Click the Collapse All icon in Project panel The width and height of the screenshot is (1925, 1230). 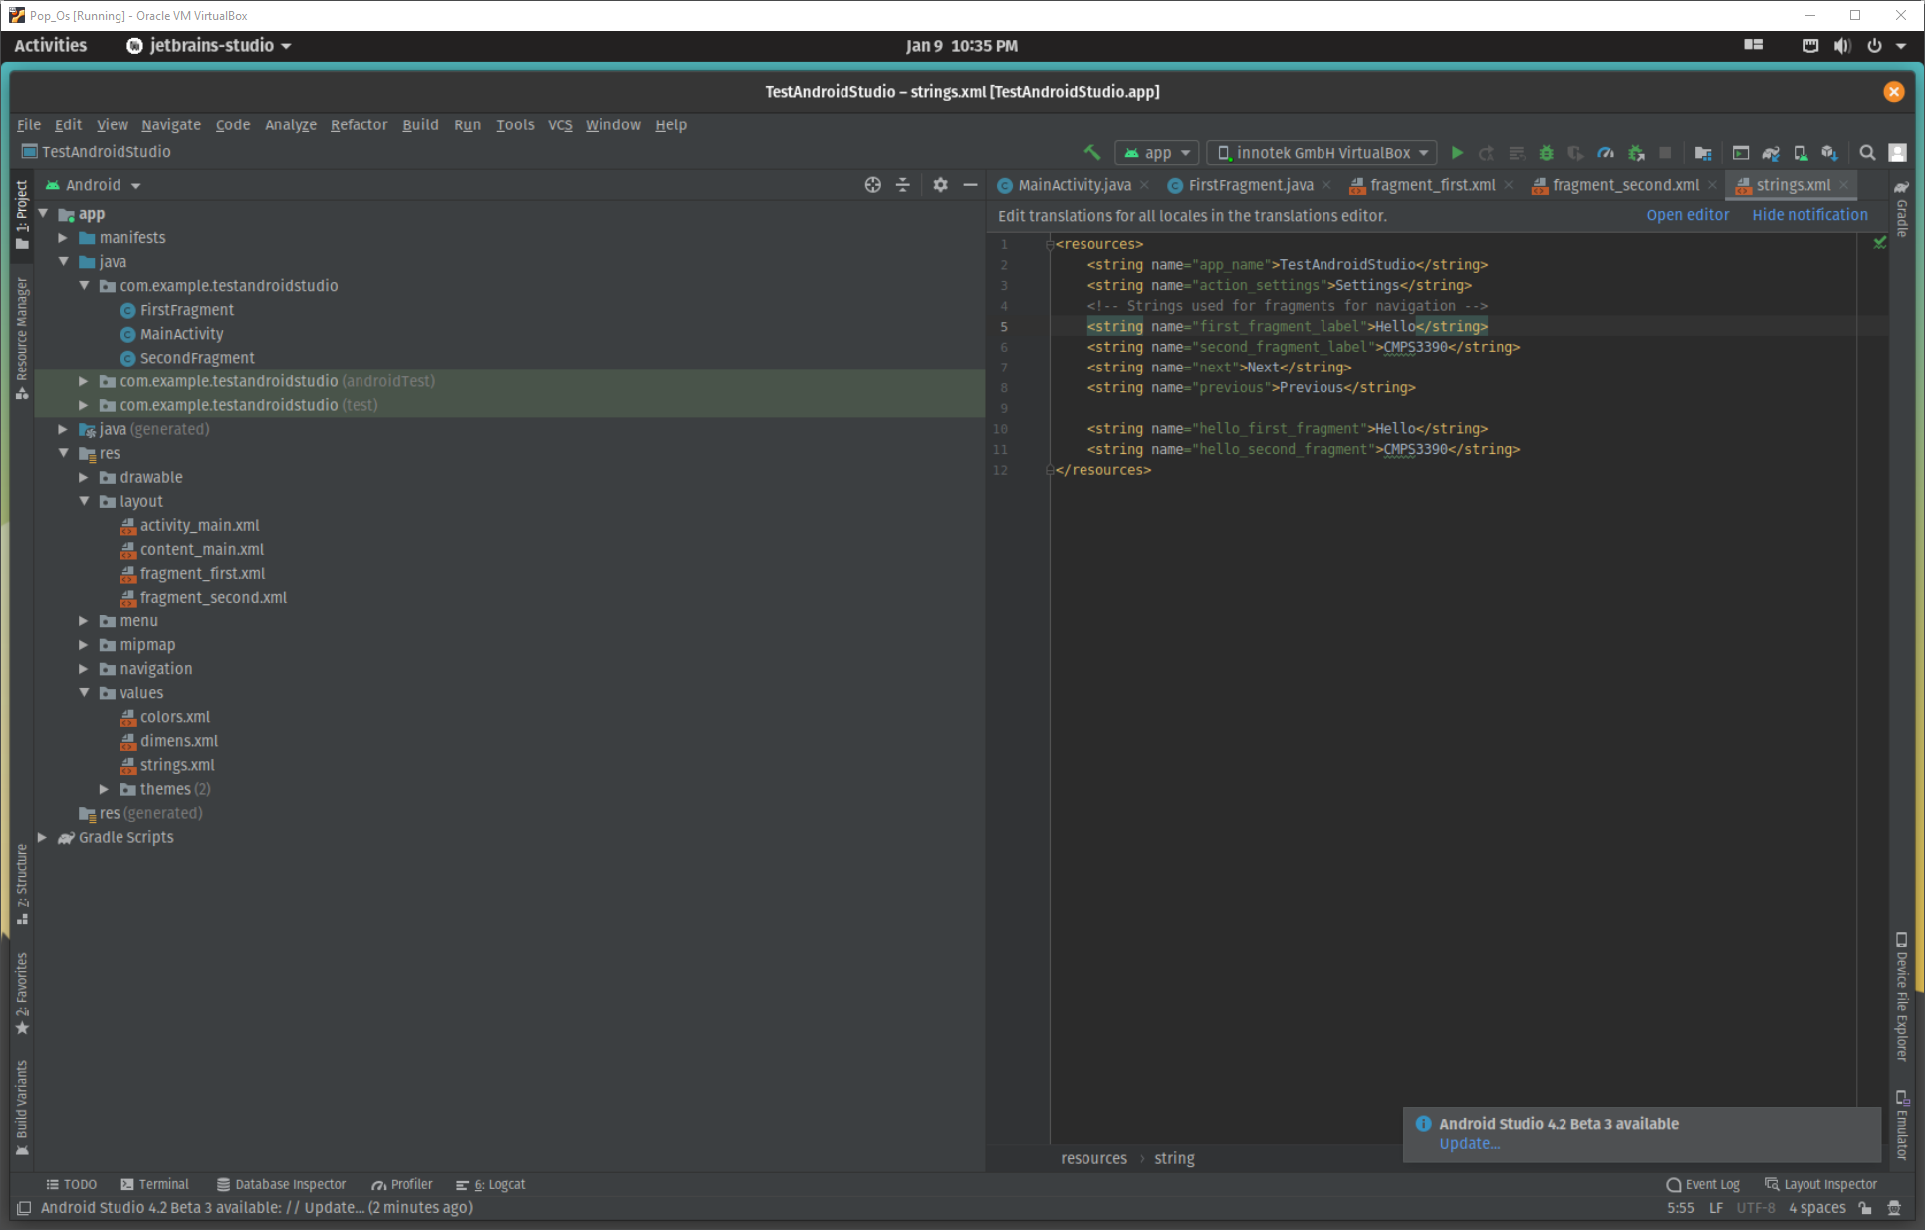(x=903, y=185)
